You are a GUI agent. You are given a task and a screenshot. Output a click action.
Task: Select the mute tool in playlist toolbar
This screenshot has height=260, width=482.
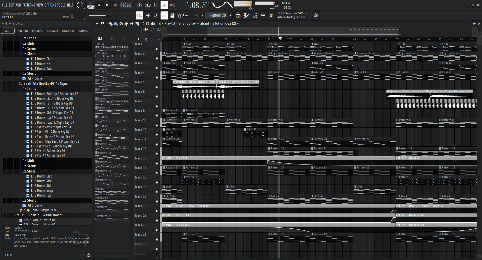(x=126, y=24)
